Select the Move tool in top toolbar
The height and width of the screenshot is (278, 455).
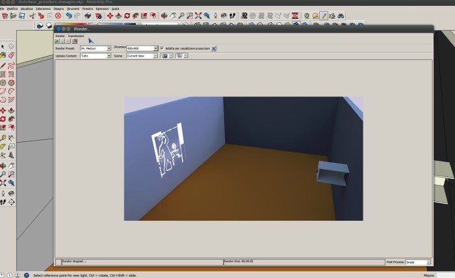point(110,16)
